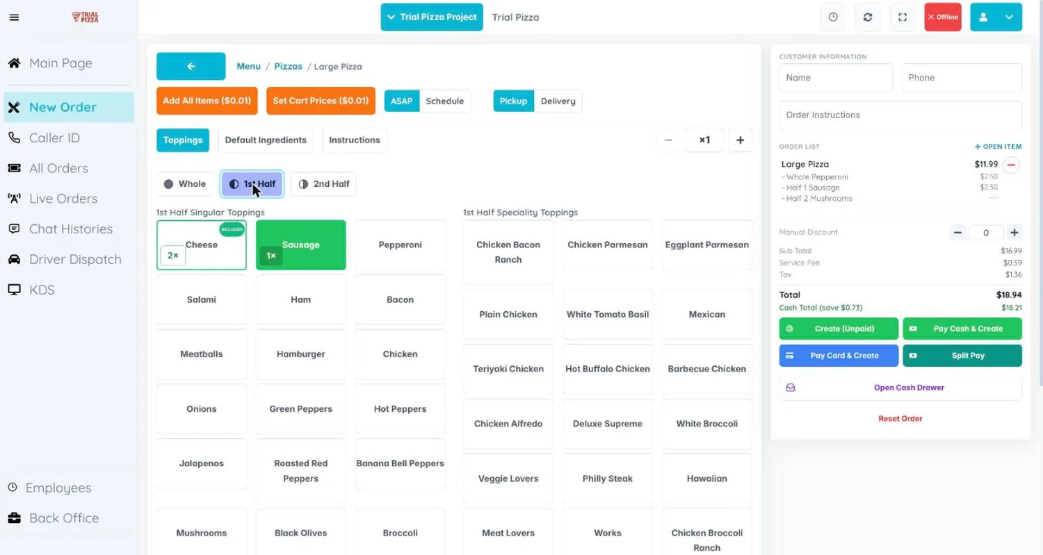Click the red Offline status button
The width and height of the screenshot is (1043, 555).
pos(943,17)
